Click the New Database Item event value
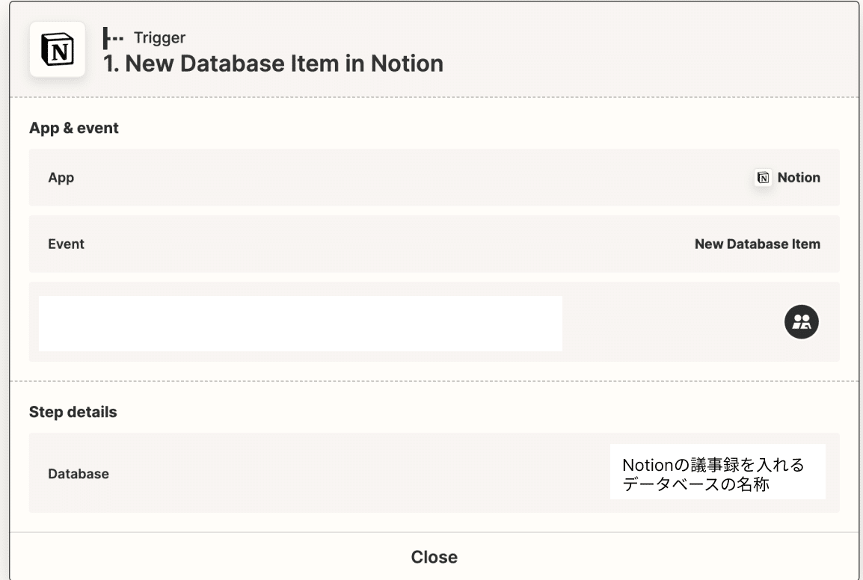Image resolution: width=863 pixels, height=580 pixels. pos(758,244)
